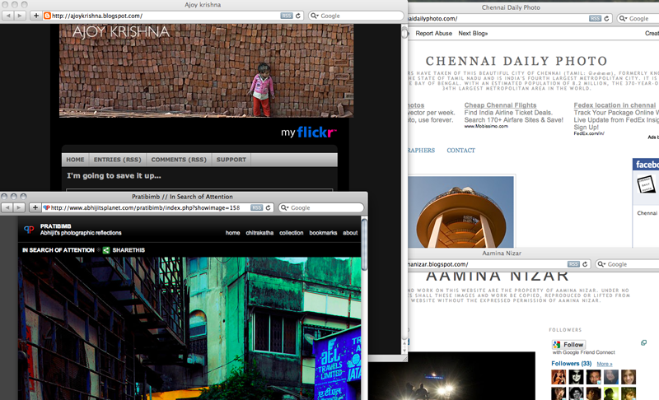Open the my flickr link
The image size is (659, 400).
point(309,133)
